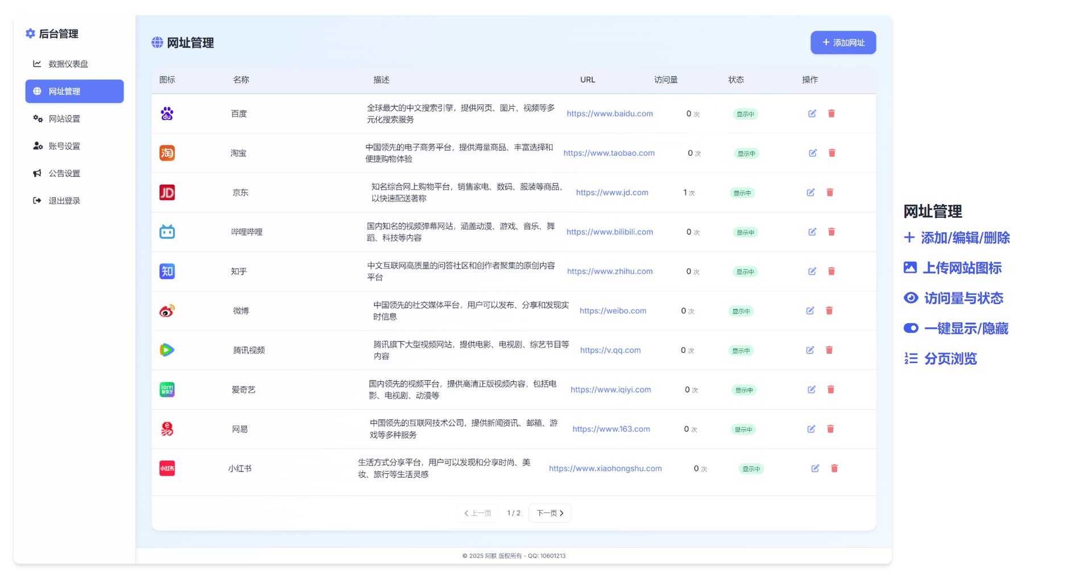Click the 添加网址 button
Screen dimensions: 1092x575
click(843, 43)
